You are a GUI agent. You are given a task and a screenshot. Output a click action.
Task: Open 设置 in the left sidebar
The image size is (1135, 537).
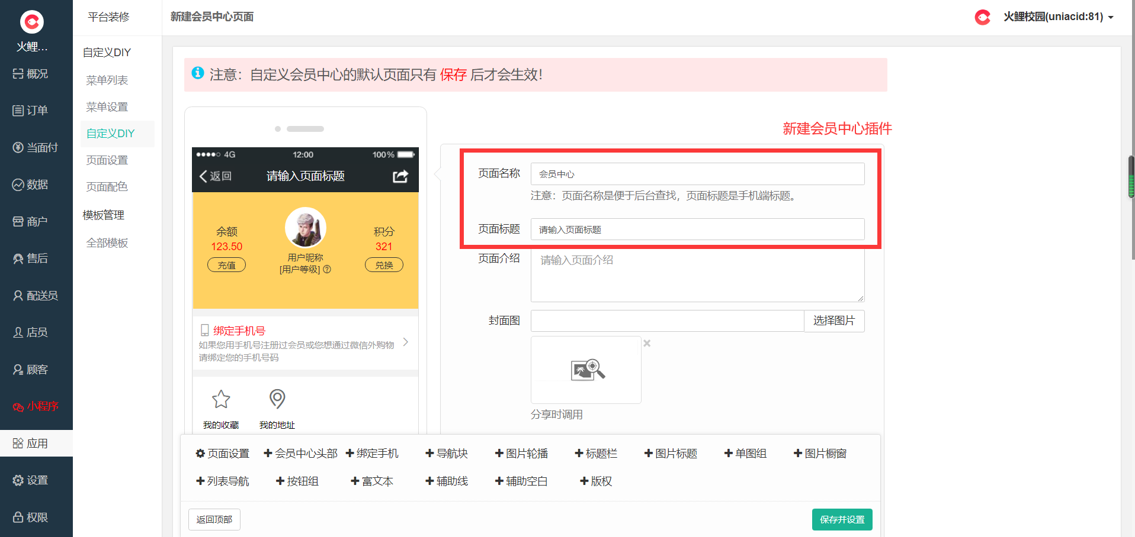point(30,480)
